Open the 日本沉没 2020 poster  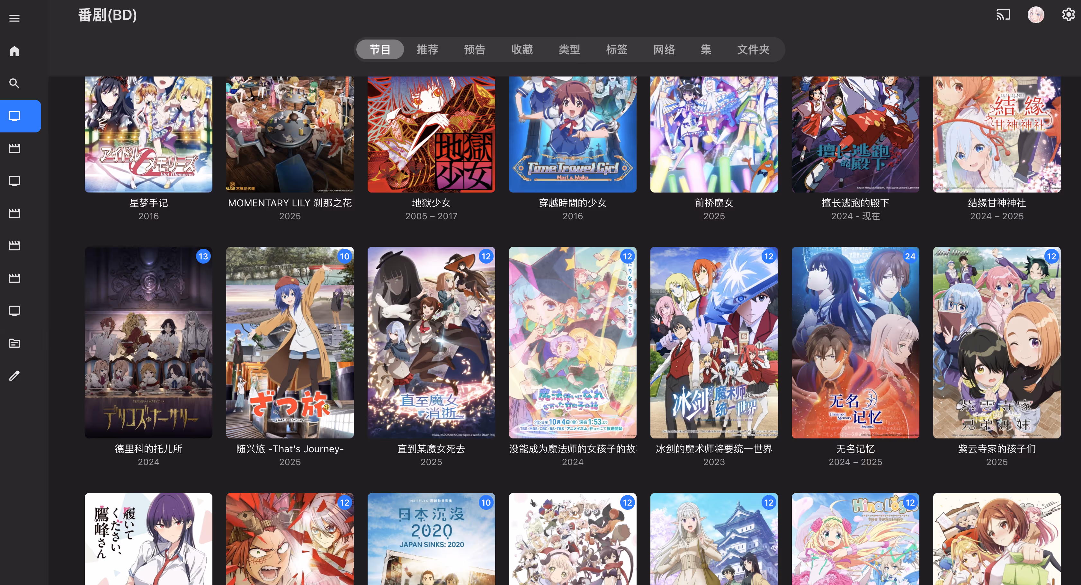click(x=431, y=539)
